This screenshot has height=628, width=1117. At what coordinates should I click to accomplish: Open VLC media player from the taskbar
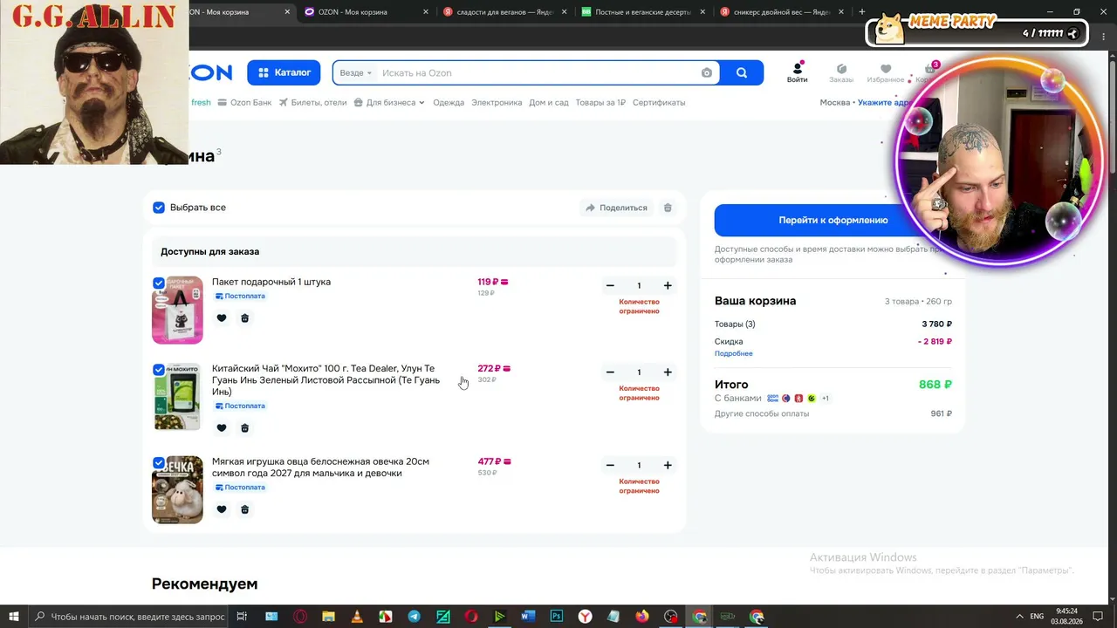point(357,617)
